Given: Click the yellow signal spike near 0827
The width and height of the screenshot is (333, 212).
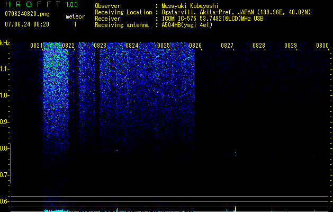Looking at the screenshot, I should 235,209.
